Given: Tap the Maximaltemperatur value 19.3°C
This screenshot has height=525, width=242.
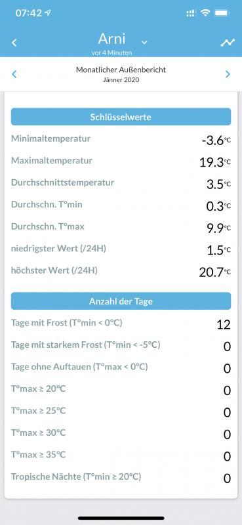Looking at the screenshot, I should point(215,162).
